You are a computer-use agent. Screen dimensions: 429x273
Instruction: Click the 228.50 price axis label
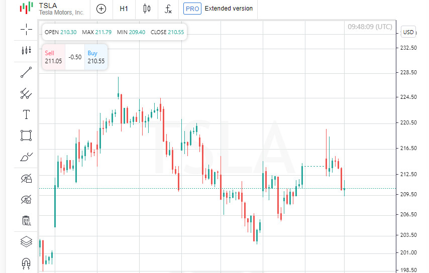click(x=408, y=72)
